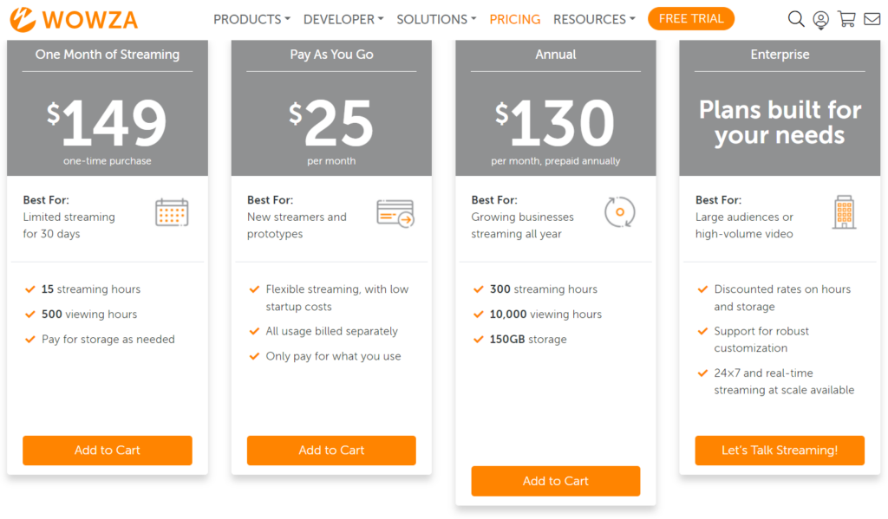View the shopping cart icon
The height and width of the screenshot is (519, 888).
tap(846, 19)
